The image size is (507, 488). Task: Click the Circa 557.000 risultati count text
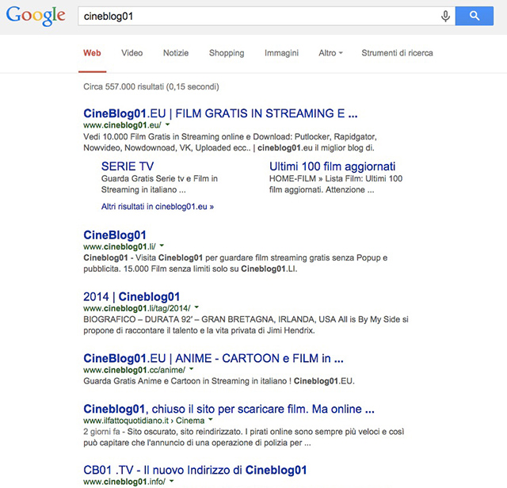pyautogui.click(x=151, y=87)
